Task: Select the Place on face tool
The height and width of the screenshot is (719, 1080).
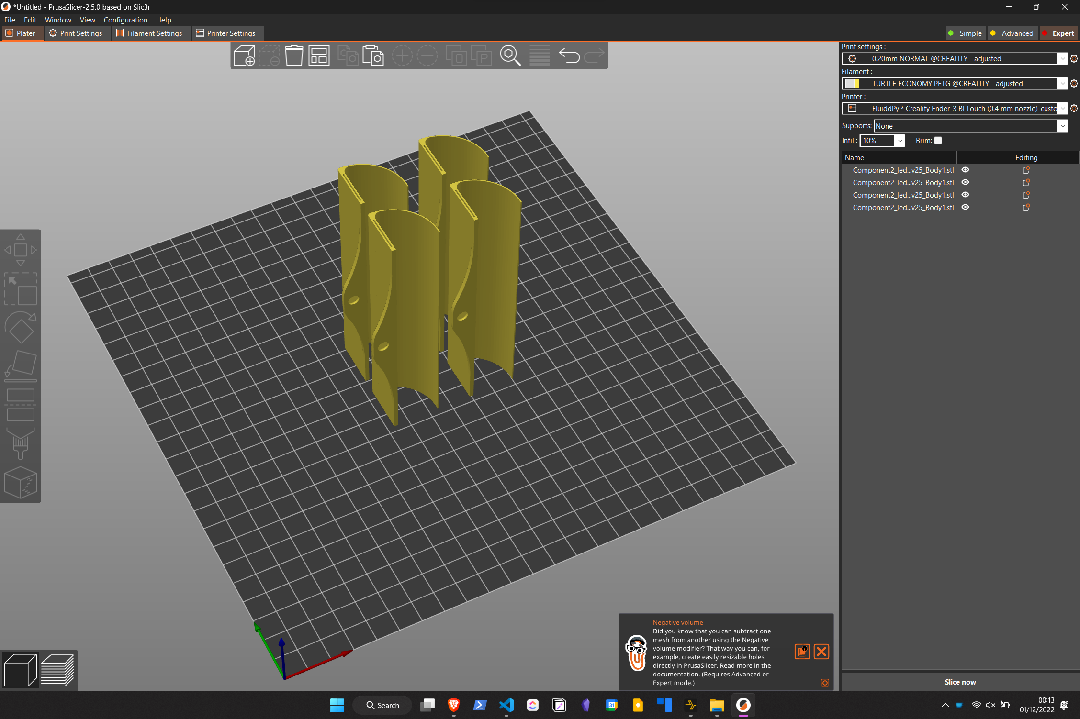Action: pyautogui.click(x=20, y=366)
